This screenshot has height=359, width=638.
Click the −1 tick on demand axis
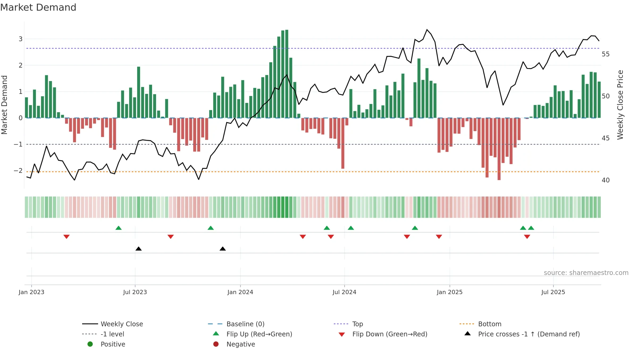pos(18,144)
